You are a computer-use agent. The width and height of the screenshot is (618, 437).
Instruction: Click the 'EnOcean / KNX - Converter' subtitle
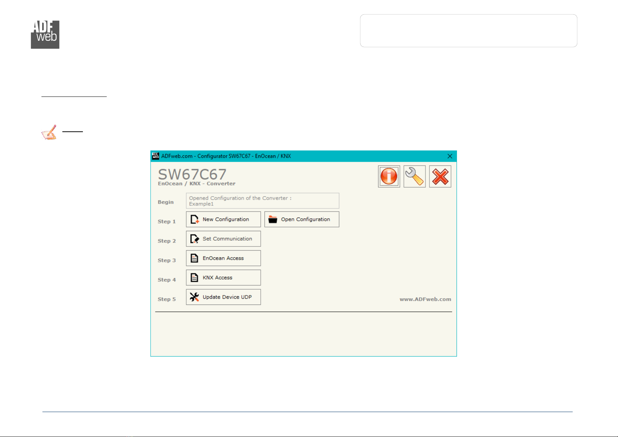point(197,183)
